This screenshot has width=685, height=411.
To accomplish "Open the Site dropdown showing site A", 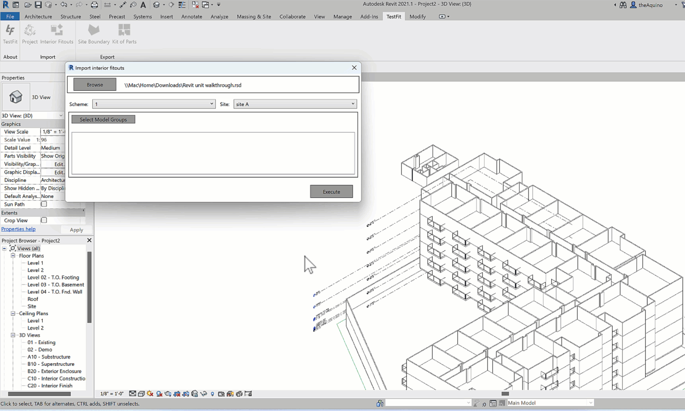I will click(295, 104).
